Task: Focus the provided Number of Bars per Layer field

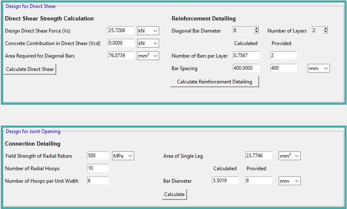Action: [284, 55]
